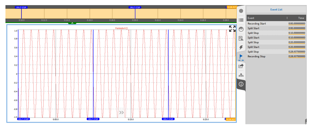This screenshot has width=310, height=129.
Task: Open the info icon in sidebar
Action: 241,84
